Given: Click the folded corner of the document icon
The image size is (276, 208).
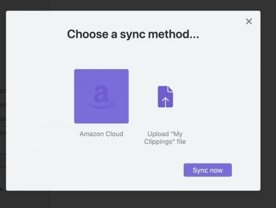Looking at the screenshot, I should click(x=170, y=89).
